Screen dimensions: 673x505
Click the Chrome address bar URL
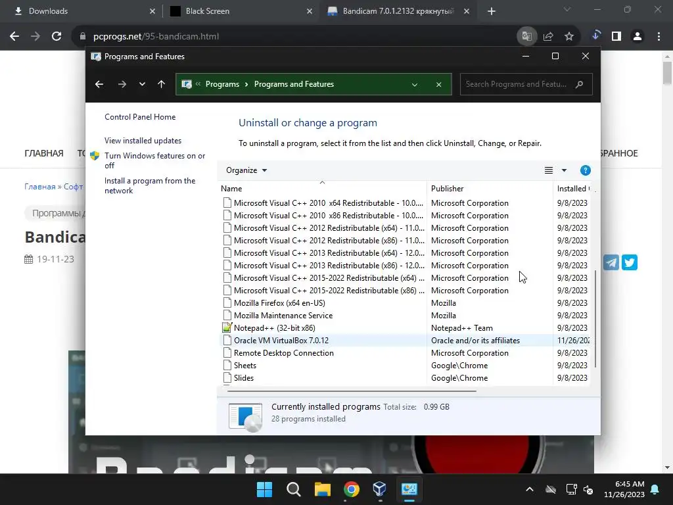point(156,37)
